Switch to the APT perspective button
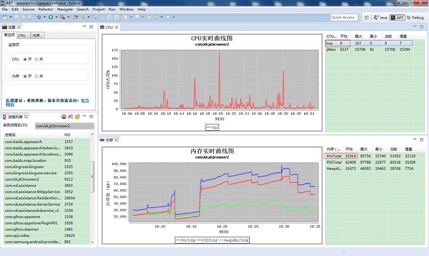 pos(397,17)
